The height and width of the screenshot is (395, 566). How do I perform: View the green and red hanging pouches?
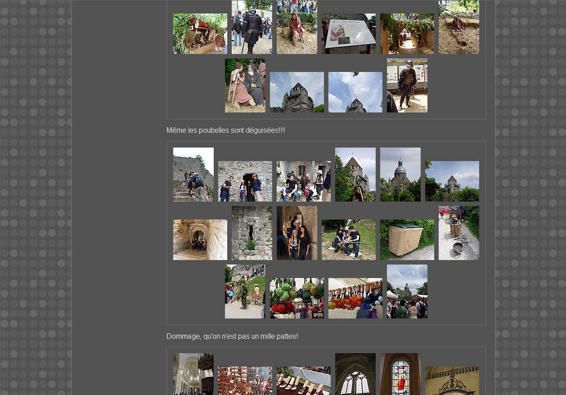(296, 298)
